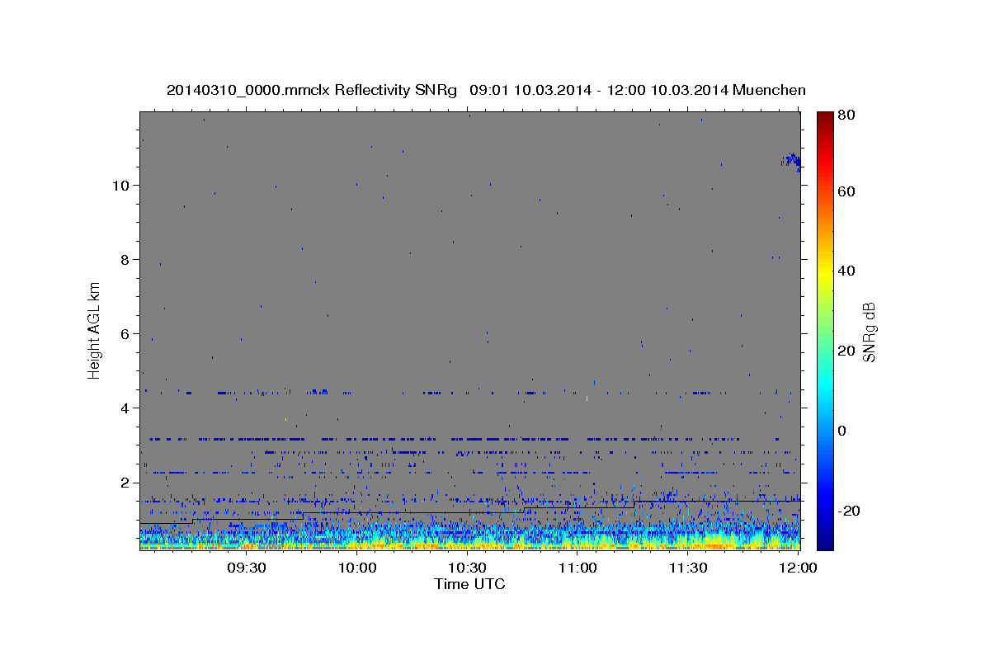Click the colorbar value label -20
The height and width of the screenshot is (660, 990).
click(x=849, y=511)
